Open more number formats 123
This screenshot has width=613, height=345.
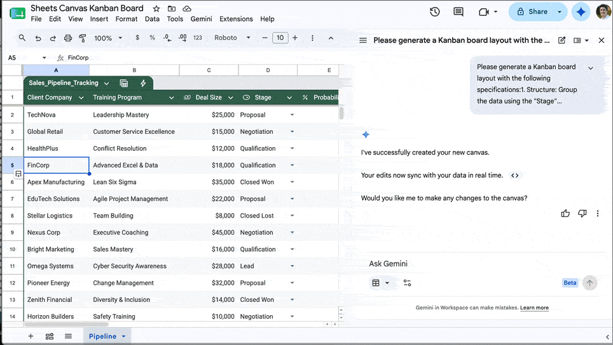197,38
